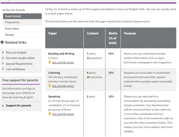Click the chevron next to See exam results online

click(3, 58)
